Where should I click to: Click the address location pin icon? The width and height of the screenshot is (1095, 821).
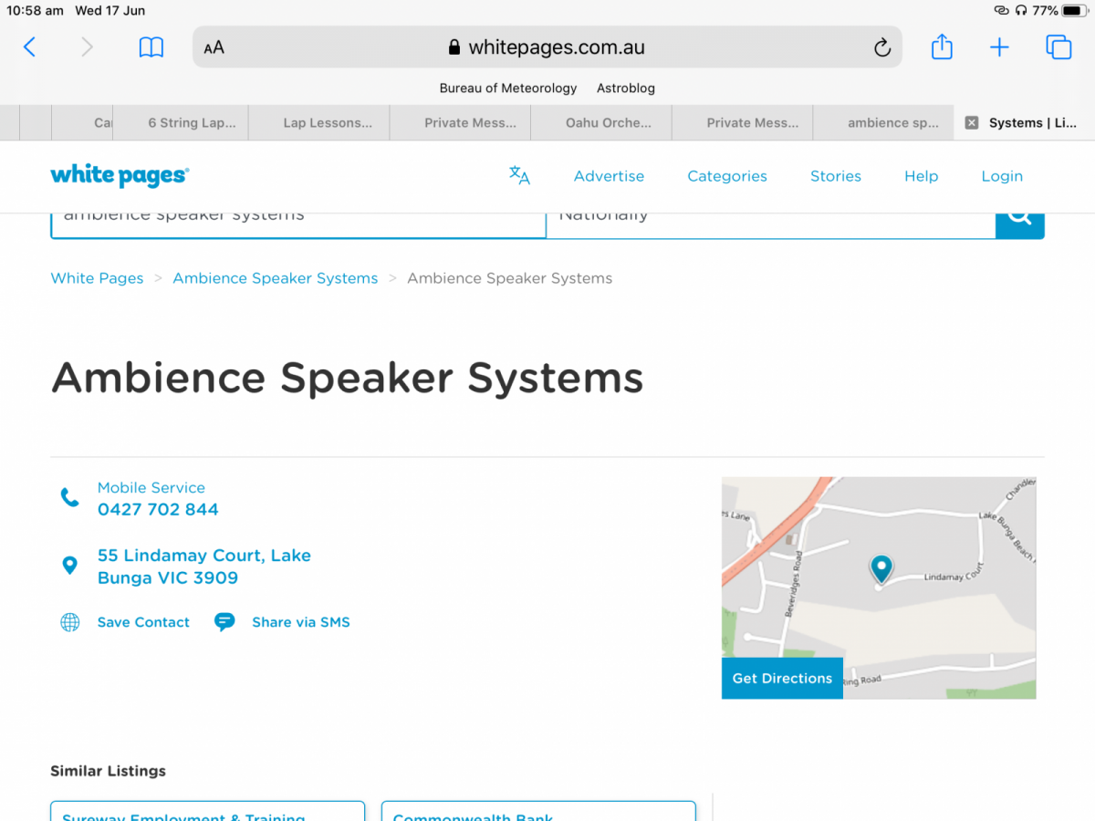point(69,566)
